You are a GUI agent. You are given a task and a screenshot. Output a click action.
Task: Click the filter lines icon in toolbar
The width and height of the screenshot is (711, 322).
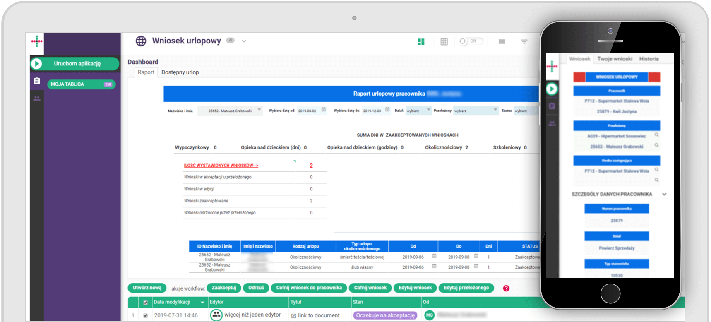(524, 42)
